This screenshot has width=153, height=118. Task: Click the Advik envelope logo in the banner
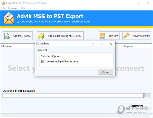(x=9, y=18)
